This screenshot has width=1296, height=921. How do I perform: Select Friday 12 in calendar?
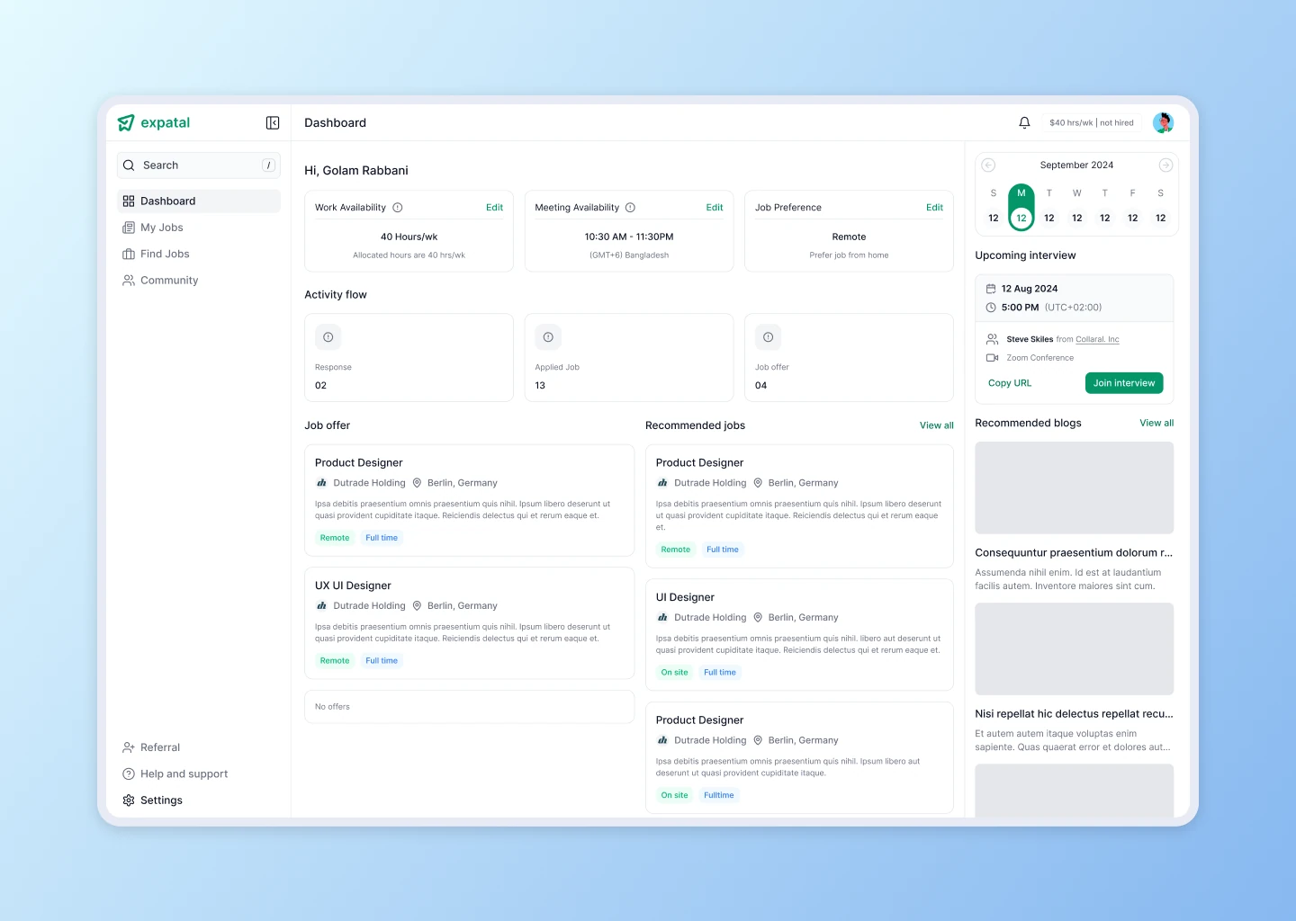[x=1133, y=218]
